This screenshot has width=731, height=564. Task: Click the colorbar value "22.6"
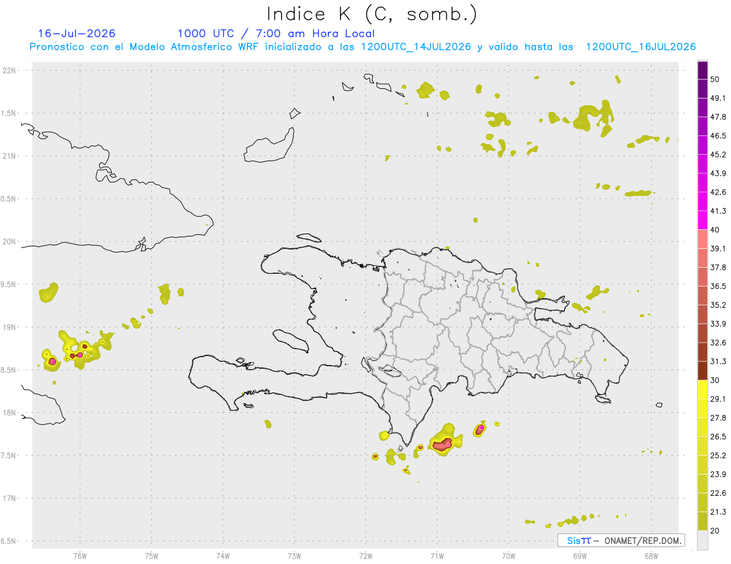pyautogui.click(x=718, y=493)
